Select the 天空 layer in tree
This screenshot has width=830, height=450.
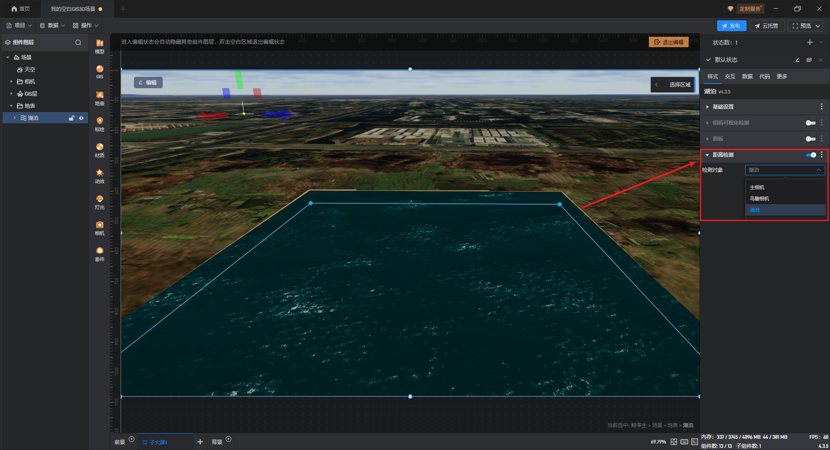[29, 70]
